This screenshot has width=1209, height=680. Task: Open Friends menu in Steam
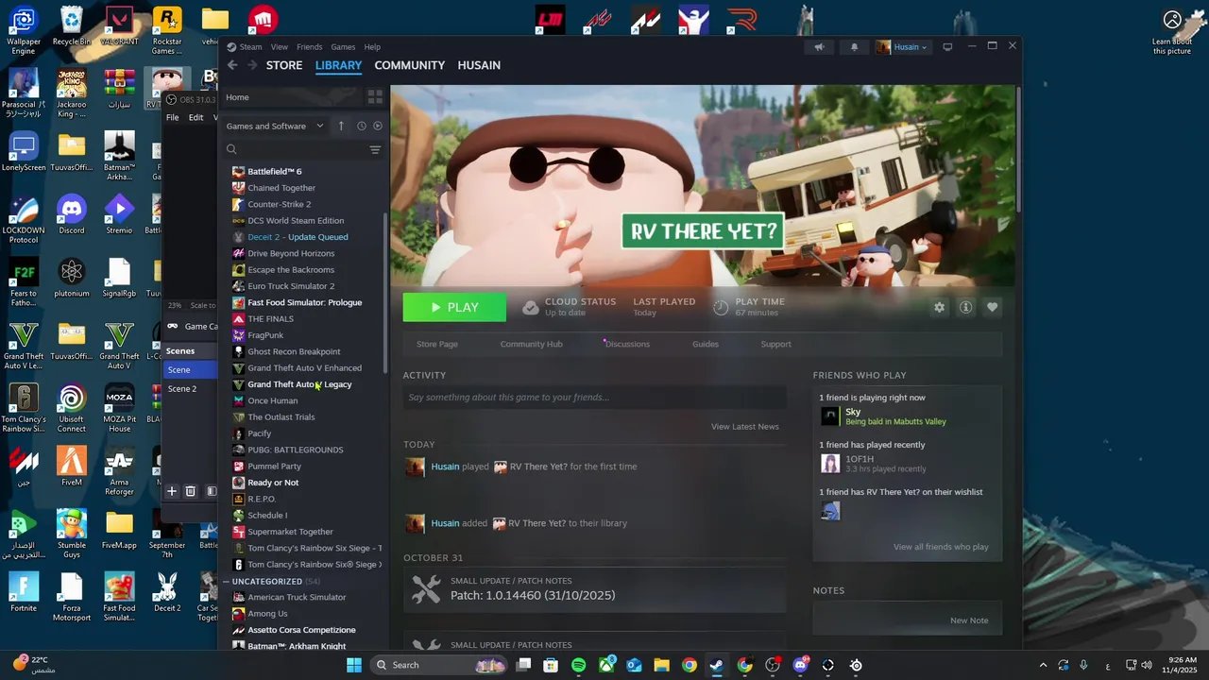point(310,47)
